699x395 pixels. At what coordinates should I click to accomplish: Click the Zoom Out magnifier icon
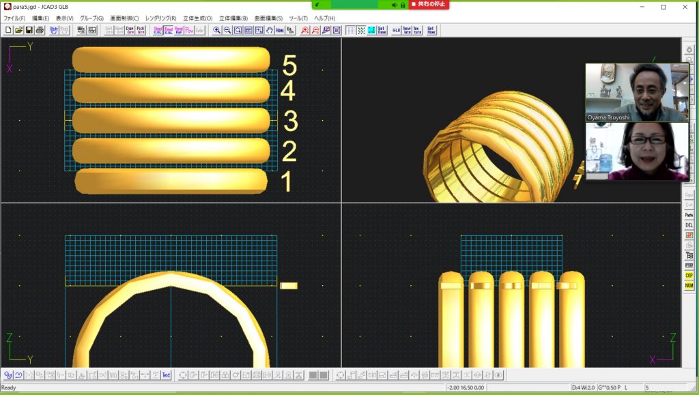click(227, 30)
